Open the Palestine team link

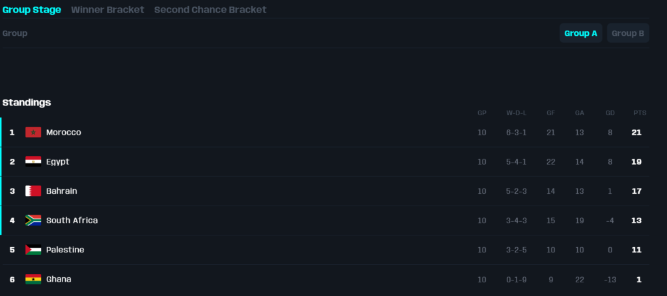tap(65, 249)
